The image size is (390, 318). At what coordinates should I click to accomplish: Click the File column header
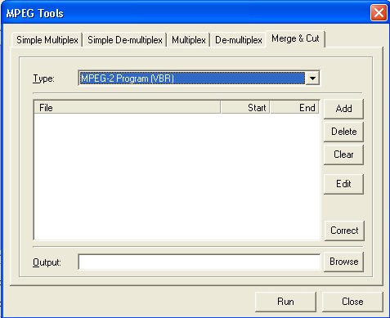(x=128, y=108)
